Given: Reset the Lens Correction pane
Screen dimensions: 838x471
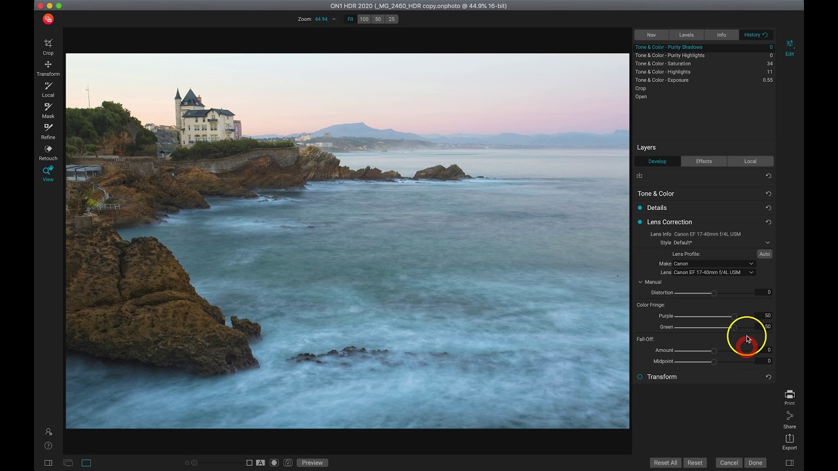Looking at the screenshot, I should (769, 222).
